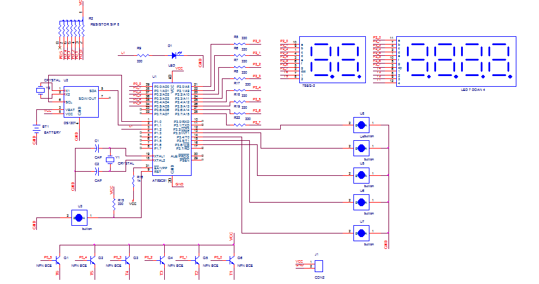Select the AT89C51 microcontroller chip U1
This screenshot has height=284, width=539.
point(172,129)
